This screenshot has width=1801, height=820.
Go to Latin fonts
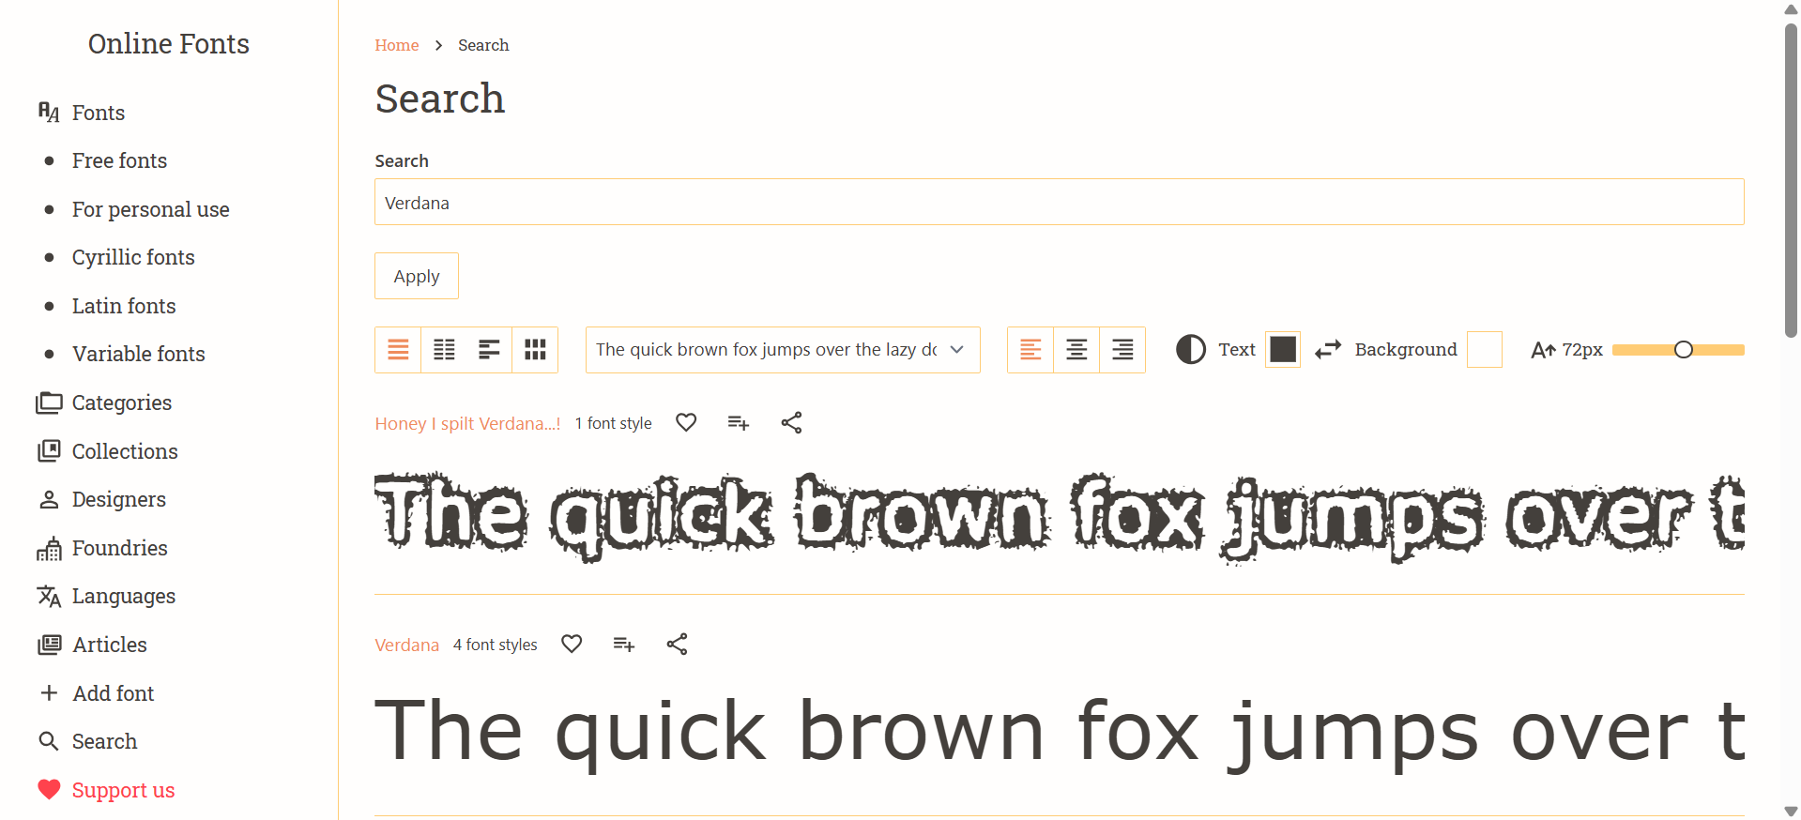124,306
